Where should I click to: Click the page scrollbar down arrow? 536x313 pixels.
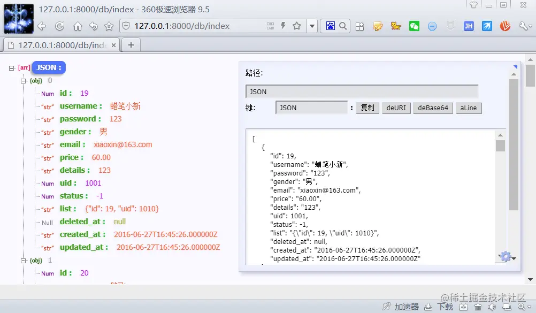pyautogui.click(x=530, y=279)
